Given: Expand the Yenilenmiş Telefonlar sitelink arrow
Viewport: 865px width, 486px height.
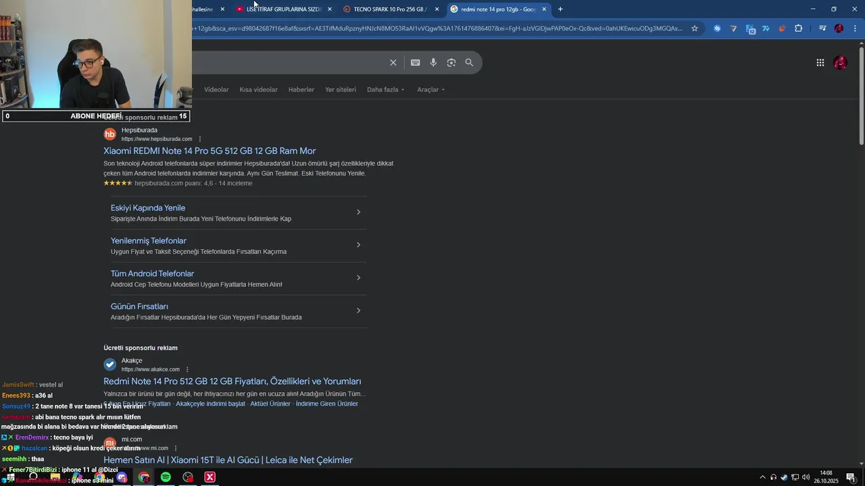Looking at the screenshot, I should coord(358,244).
